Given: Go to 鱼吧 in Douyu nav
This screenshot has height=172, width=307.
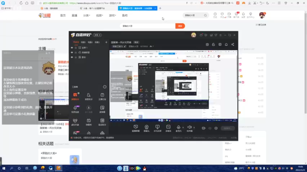Looking at the screenshot, I should [x=125, y=15].
